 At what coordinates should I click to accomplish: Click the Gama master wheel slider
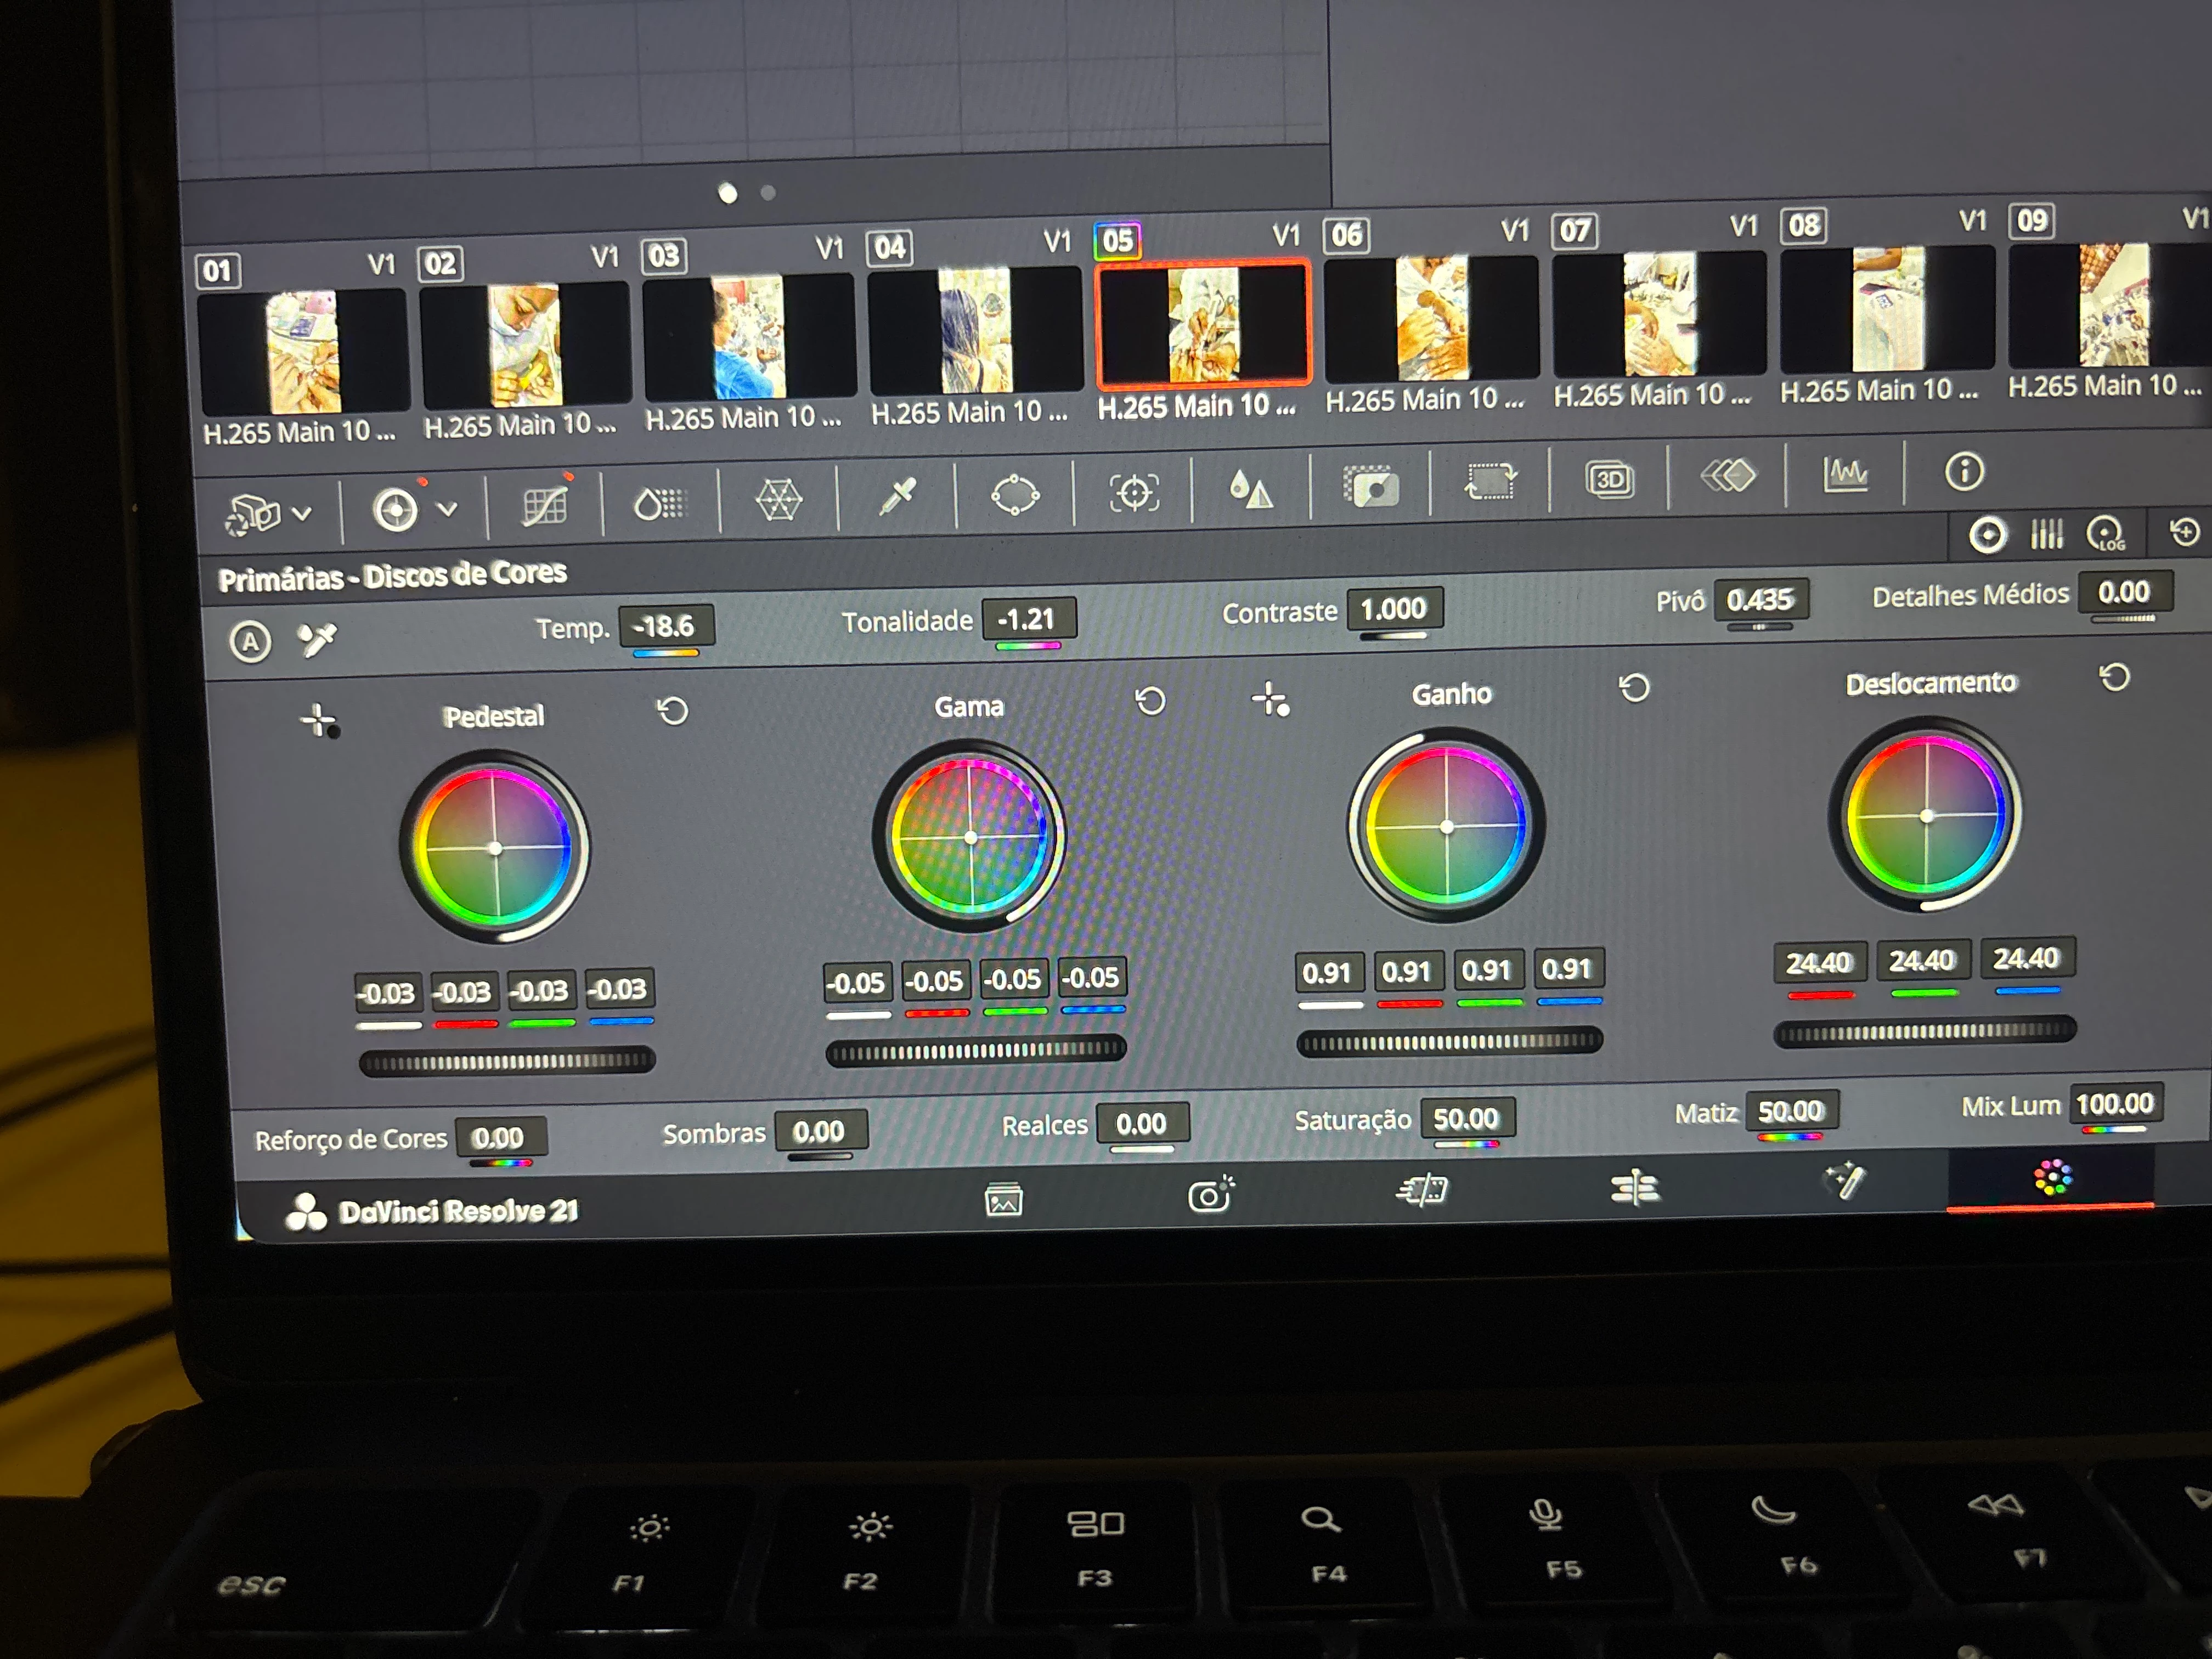976,1050
